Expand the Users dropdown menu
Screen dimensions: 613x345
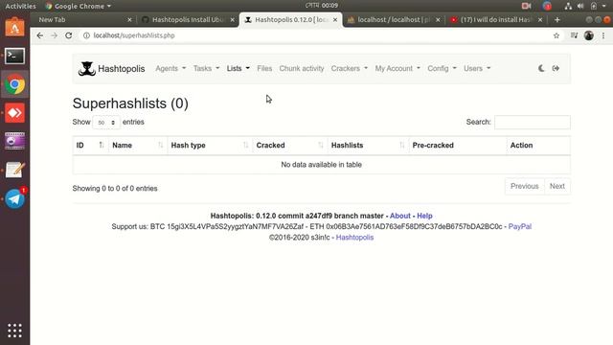(x=477, y=68)
